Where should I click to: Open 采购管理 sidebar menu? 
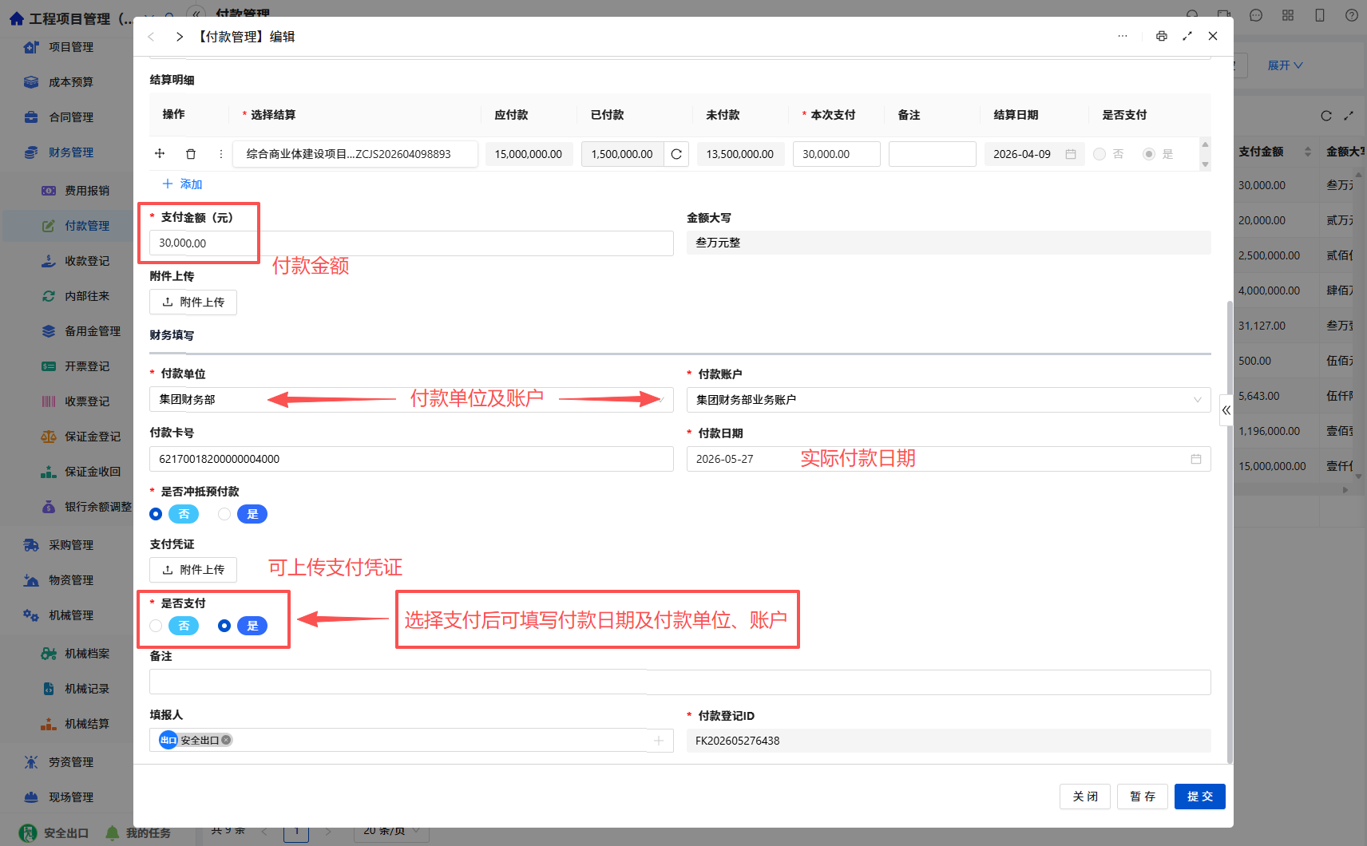70,545
